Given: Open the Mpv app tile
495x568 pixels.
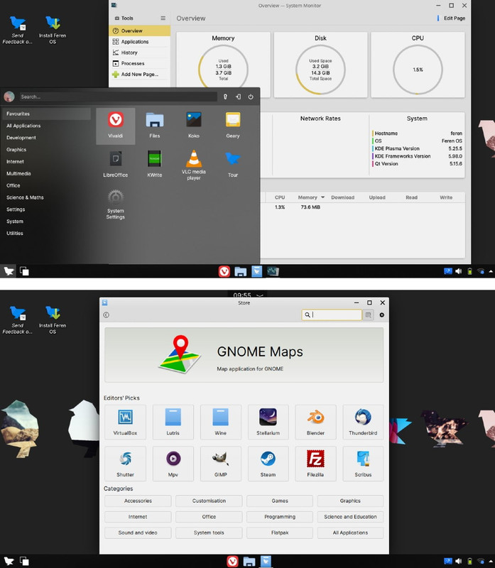Looking at the screenshot, I should point(173,464).
